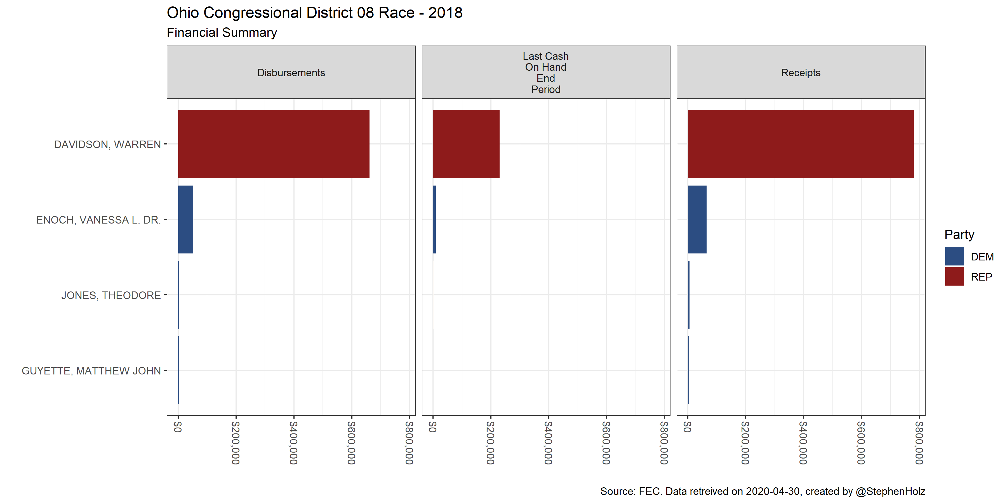Click the JONES, THEODORE axis label
This screenshot has width=1007, height=503.
pyautogui.click(x=111, y=295)
